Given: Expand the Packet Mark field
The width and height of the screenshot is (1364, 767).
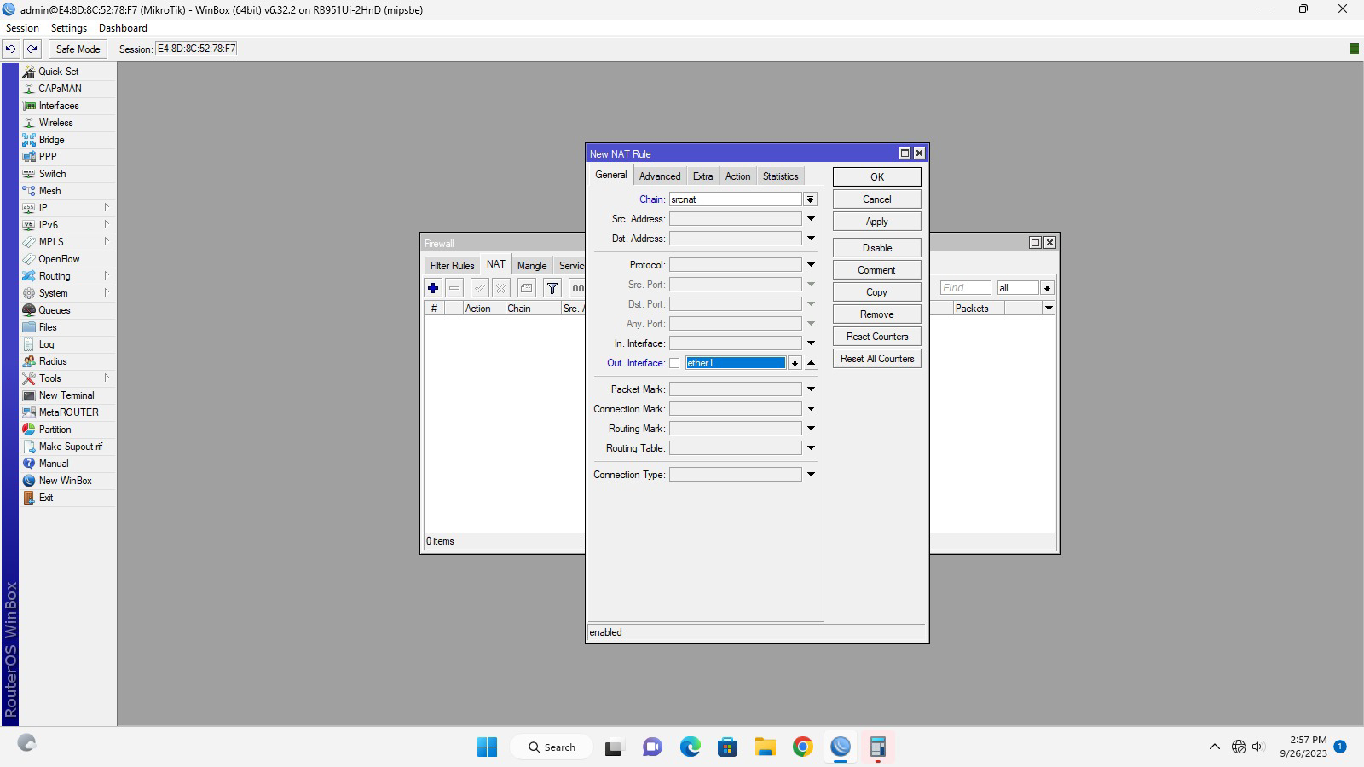Looking at the screenshot, I should click(x=811, y=389).
